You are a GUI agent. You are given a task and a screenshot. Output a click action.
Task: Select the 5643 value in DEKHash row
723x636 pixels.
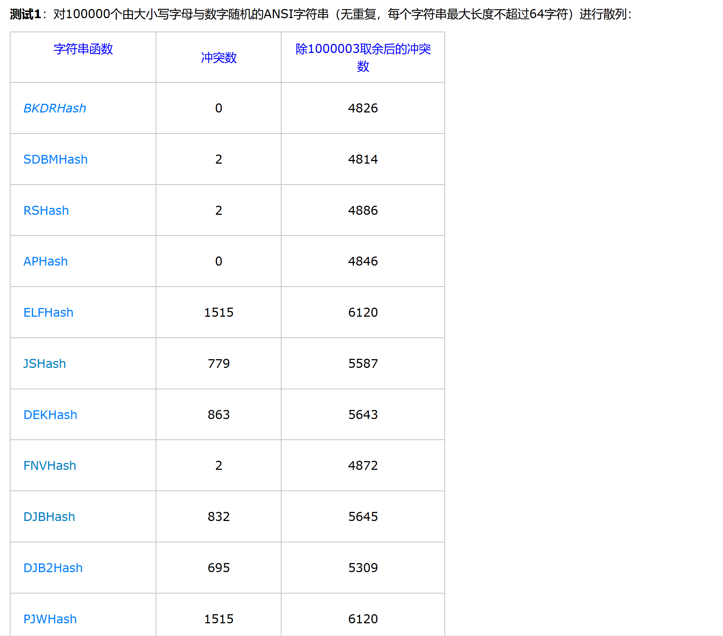363,415
